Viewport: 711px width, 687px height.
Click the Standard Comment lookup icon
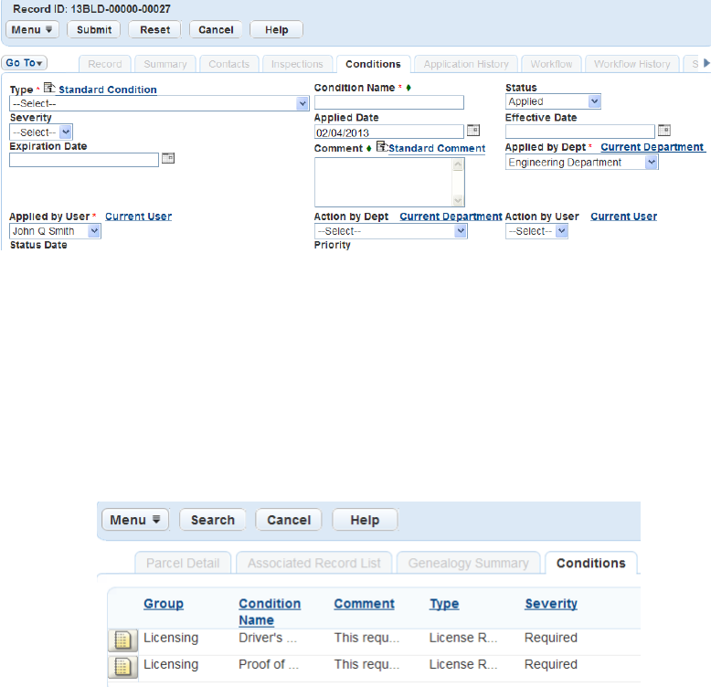point(382,146)
